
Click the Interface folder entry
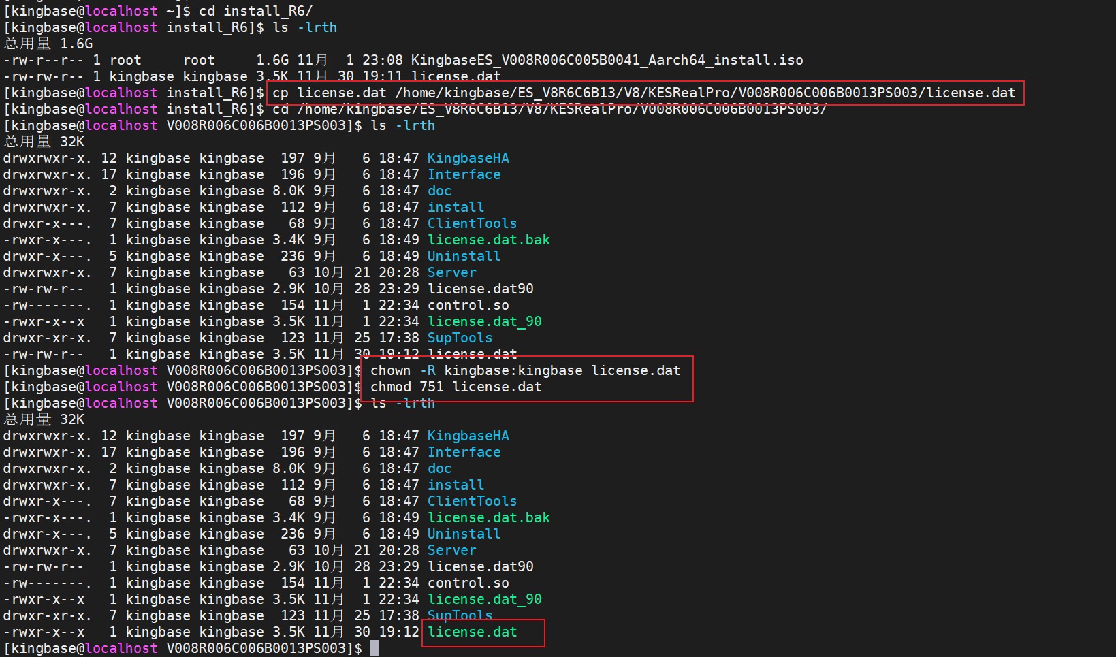tap(464, 174)
